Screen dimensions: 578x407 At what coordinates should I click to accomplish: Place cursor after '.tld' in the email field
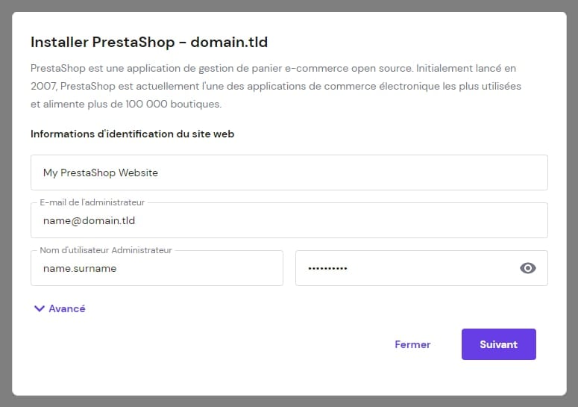click(136, 221)
